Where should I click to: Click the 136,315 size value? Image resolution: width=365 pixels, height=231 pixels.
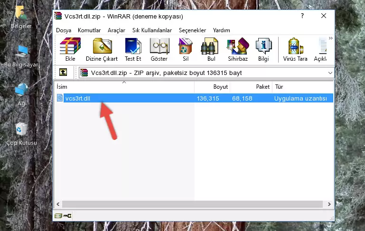click(208, 98)
